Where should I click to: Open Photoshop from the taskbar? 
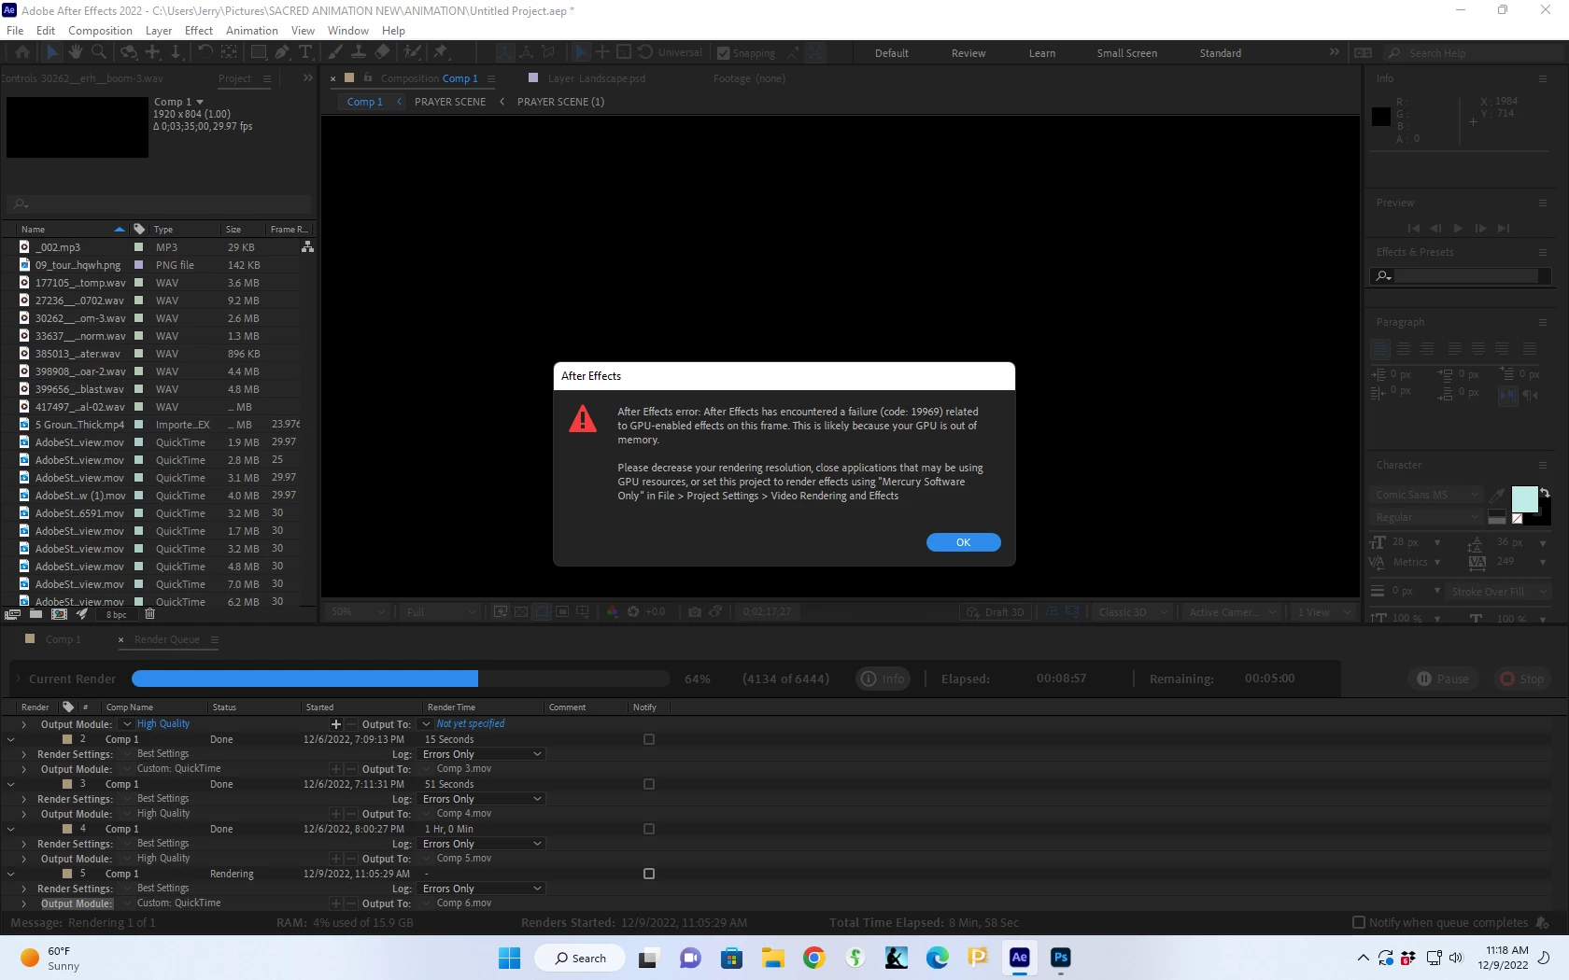click(x=1060, y=958)
